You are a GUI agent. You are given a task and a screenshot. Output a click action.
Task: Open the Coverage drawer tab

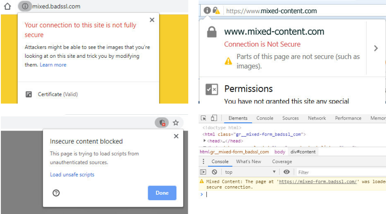point(282,161)
